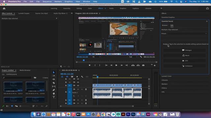Toggle Snap in Timeline magnet icon
This screenshot has width=211, height=118.
67,77
